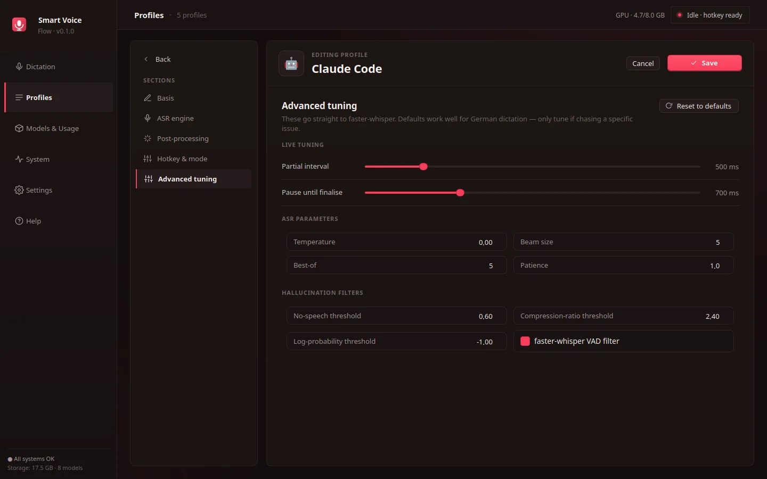Click the Models & Usage cube icon
The image size is (767, 479).
19,128
